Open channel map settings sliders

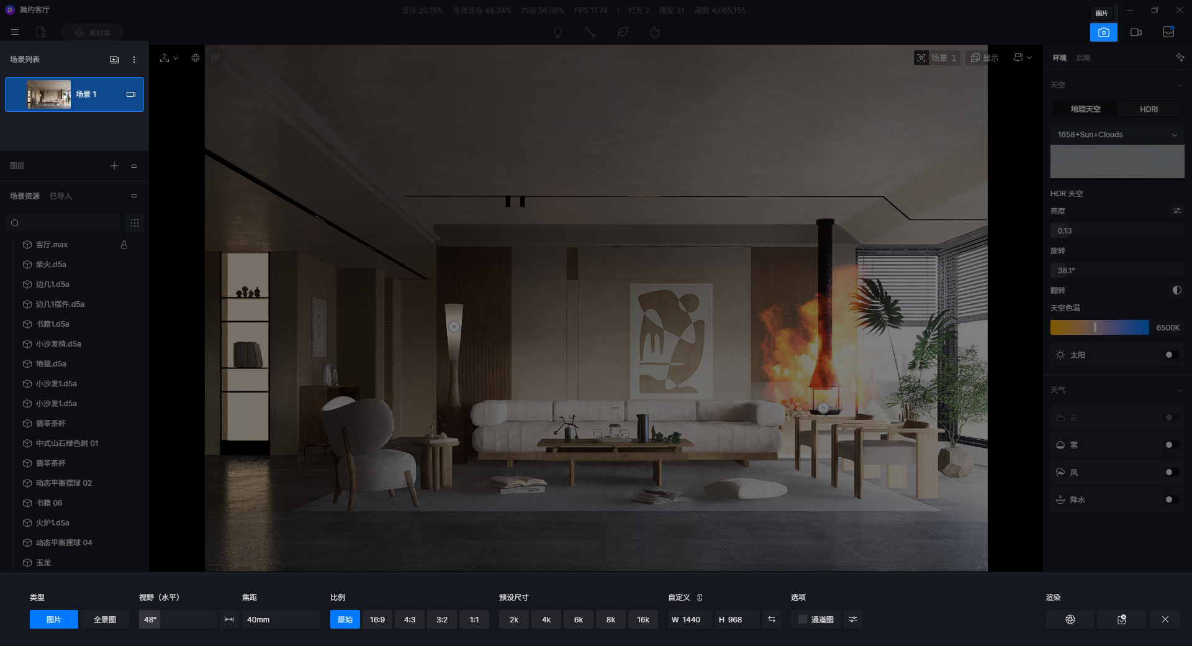pos(853,619)
